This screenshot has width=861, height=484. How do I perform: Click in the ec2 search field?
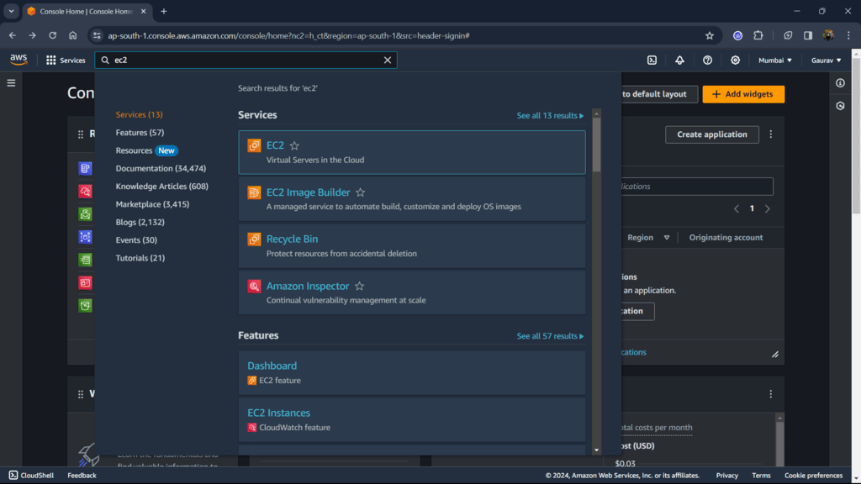(246, 60)
